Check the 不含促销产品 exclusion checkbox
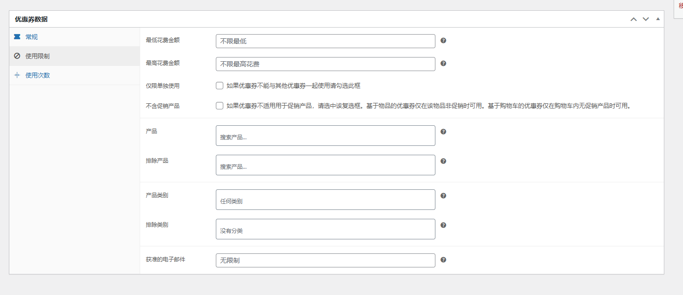The height and width of the screenshot is (295, 683). [219, 106]
